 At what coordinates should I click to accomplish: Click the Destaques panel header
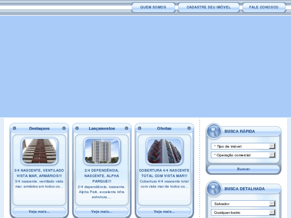click(39, 128)
